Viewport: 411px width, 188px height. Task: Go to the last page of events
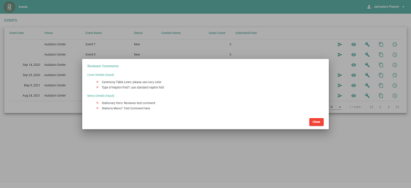pyautogui.click(x=397, y=107)
